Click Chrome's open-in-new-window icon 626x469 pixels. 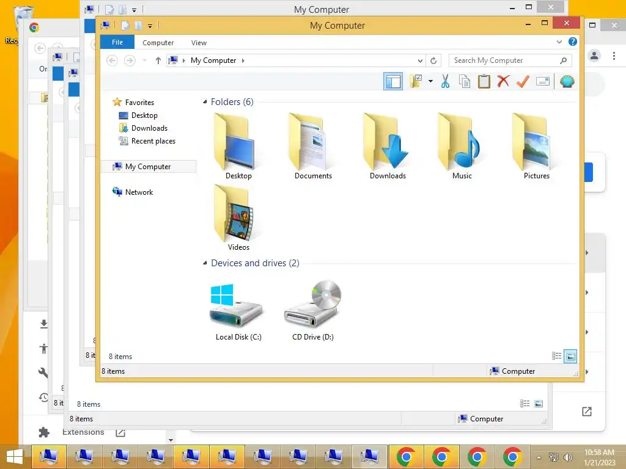coord(586,412)
